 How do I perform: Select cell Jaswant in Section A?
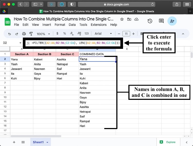click(22, 69)
